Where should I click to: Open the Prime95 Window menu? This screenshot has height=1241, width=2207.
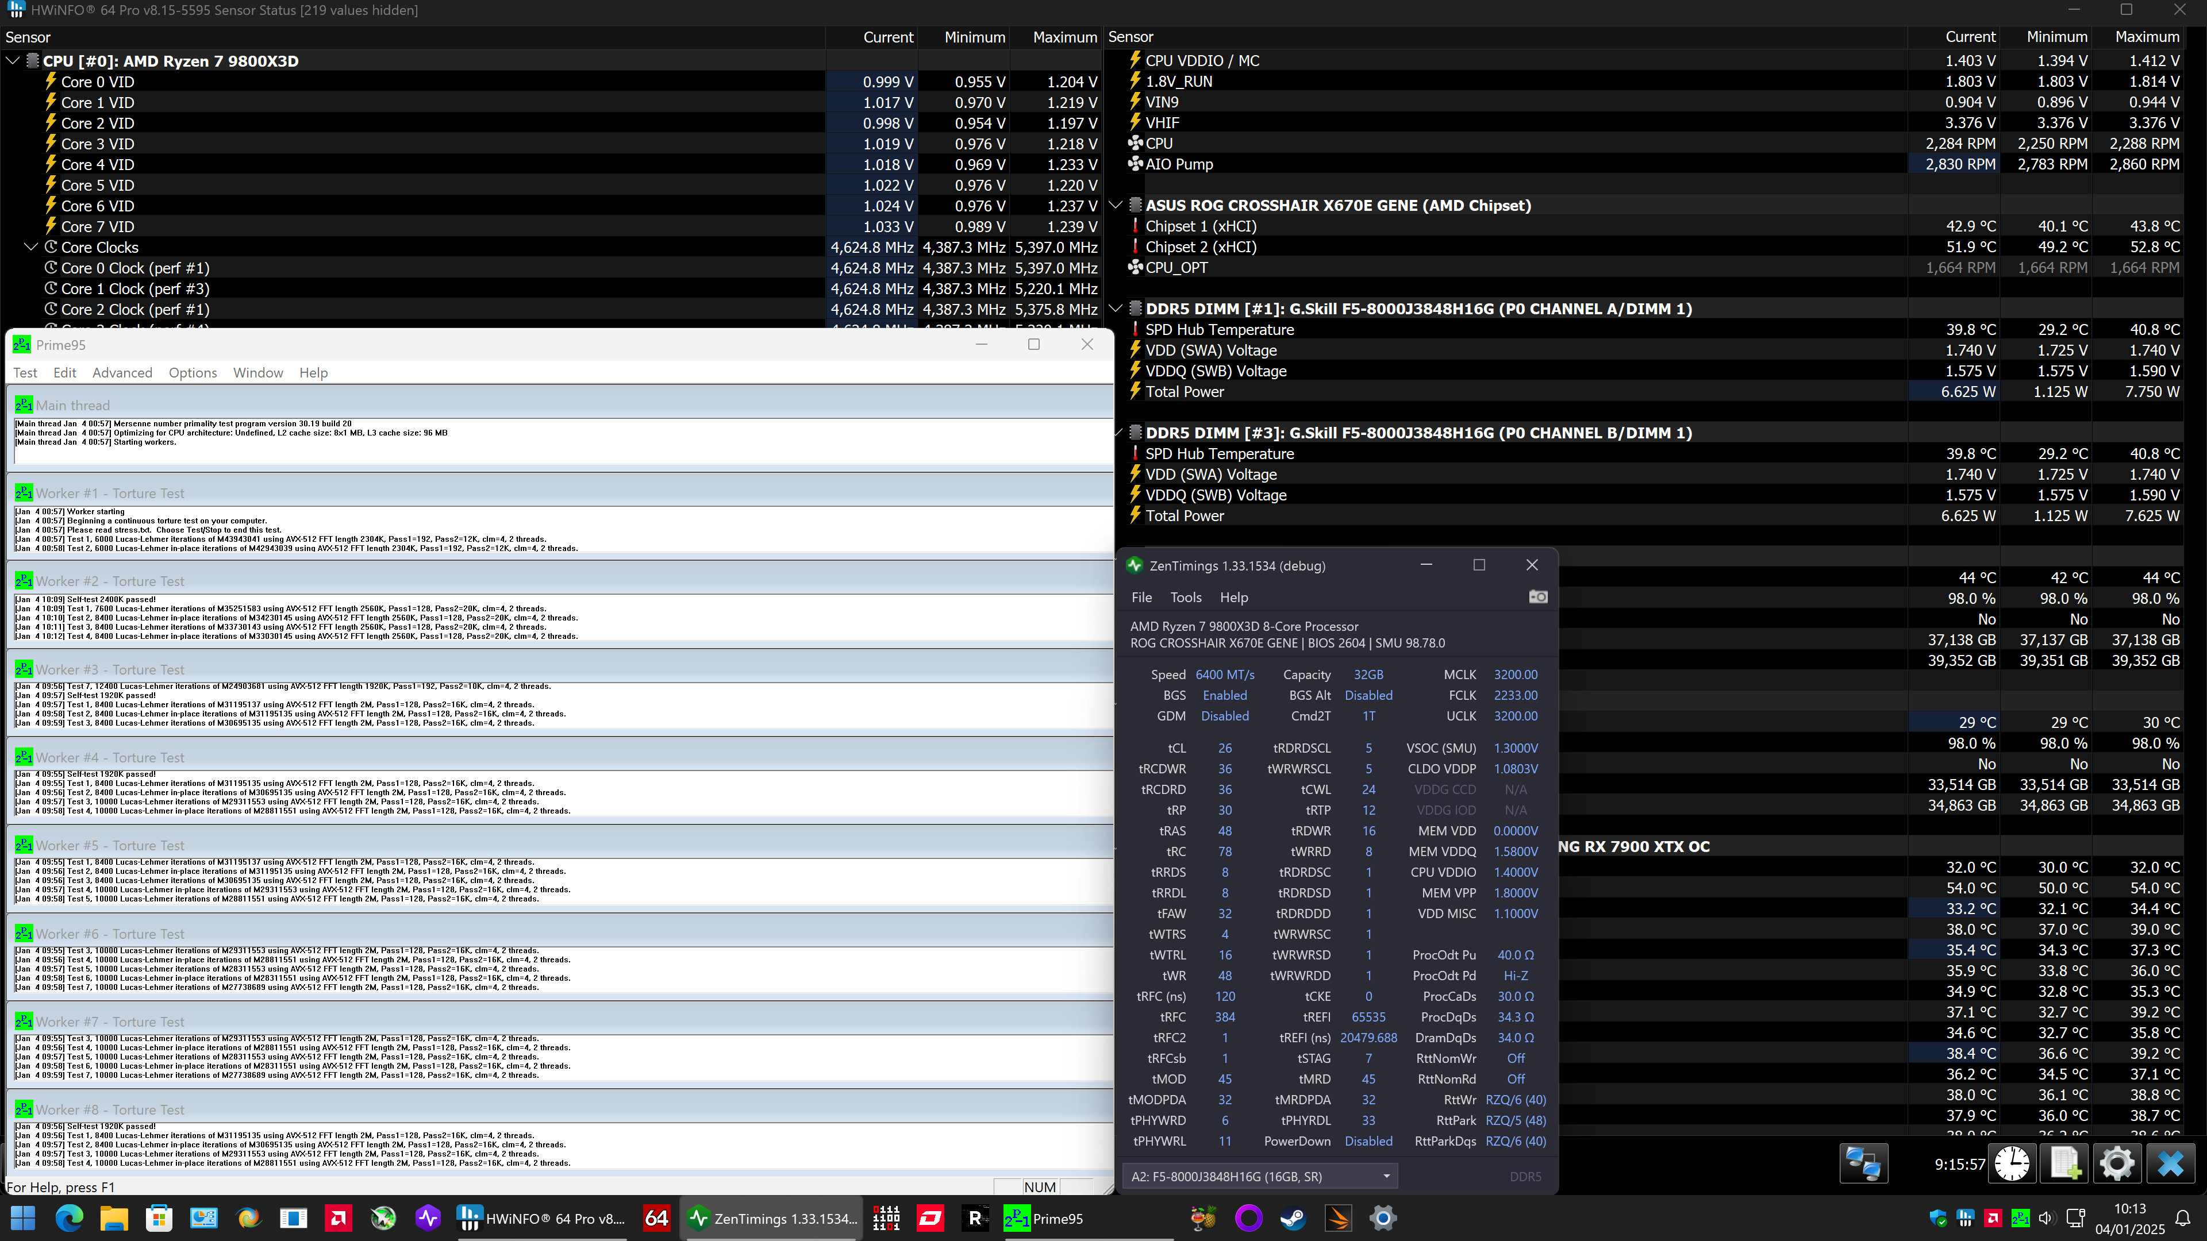[258, 372]
